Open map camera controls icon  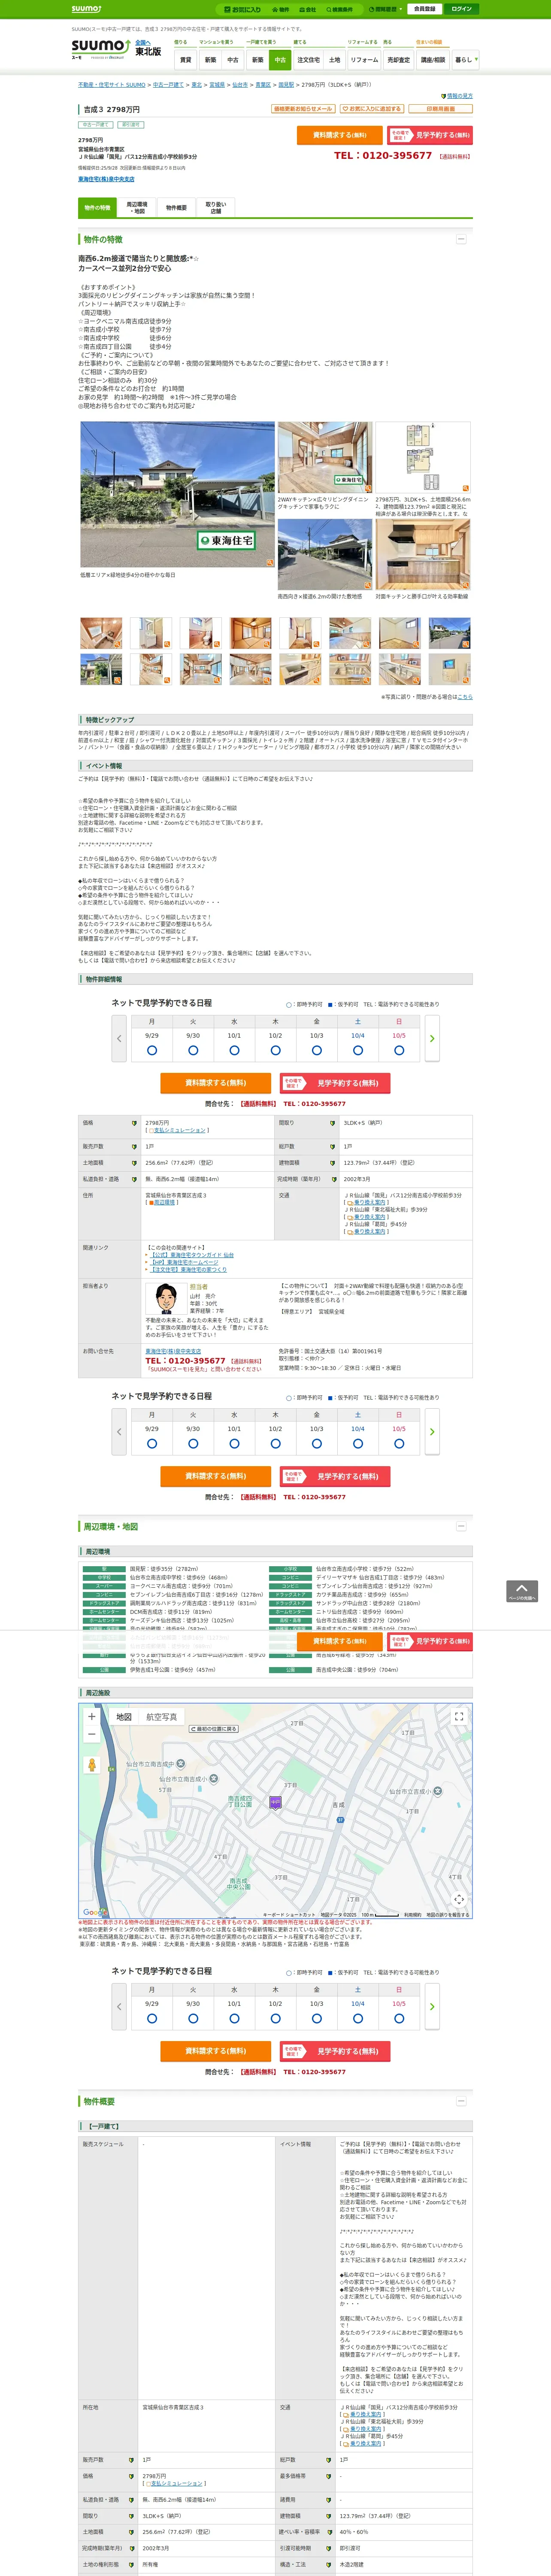(x=459, y=1898)
